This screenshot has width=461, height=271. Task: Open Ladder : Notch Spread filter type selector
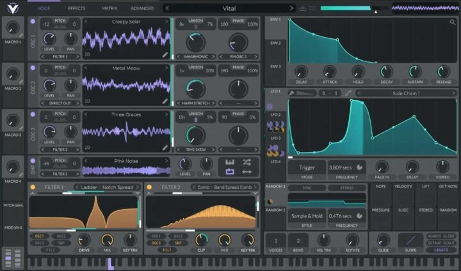click(106, 187)
